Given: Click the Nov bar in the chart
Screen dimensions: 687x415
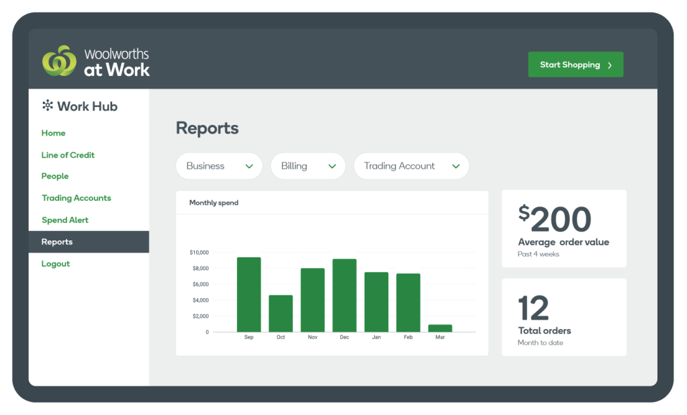Looking at the screenshot, I should click(x=312, y=300).
